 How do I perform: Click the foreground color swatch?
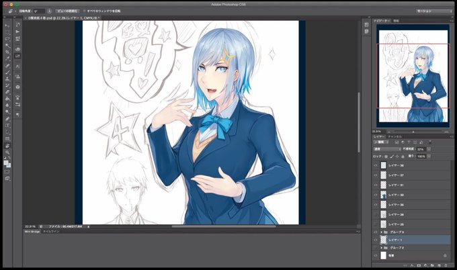[6, 163]
